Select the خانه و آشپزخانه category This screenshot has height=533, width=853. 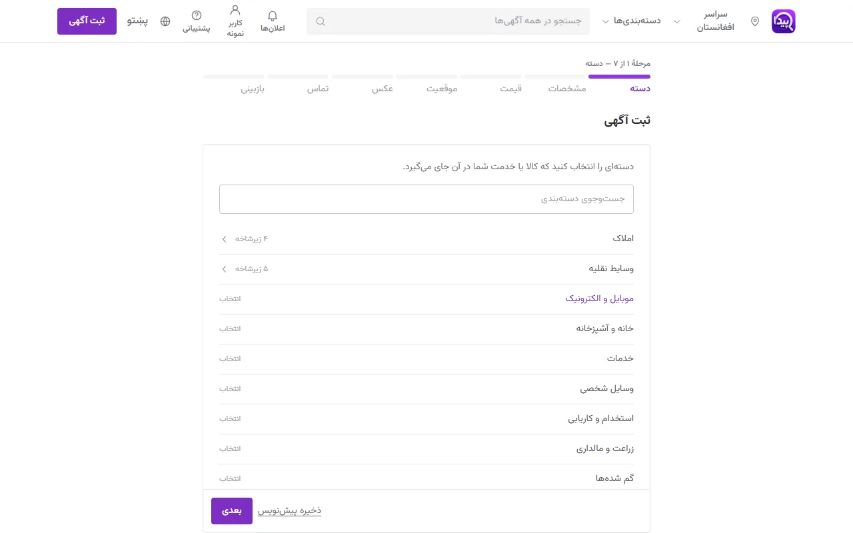[x=426, y=328]
